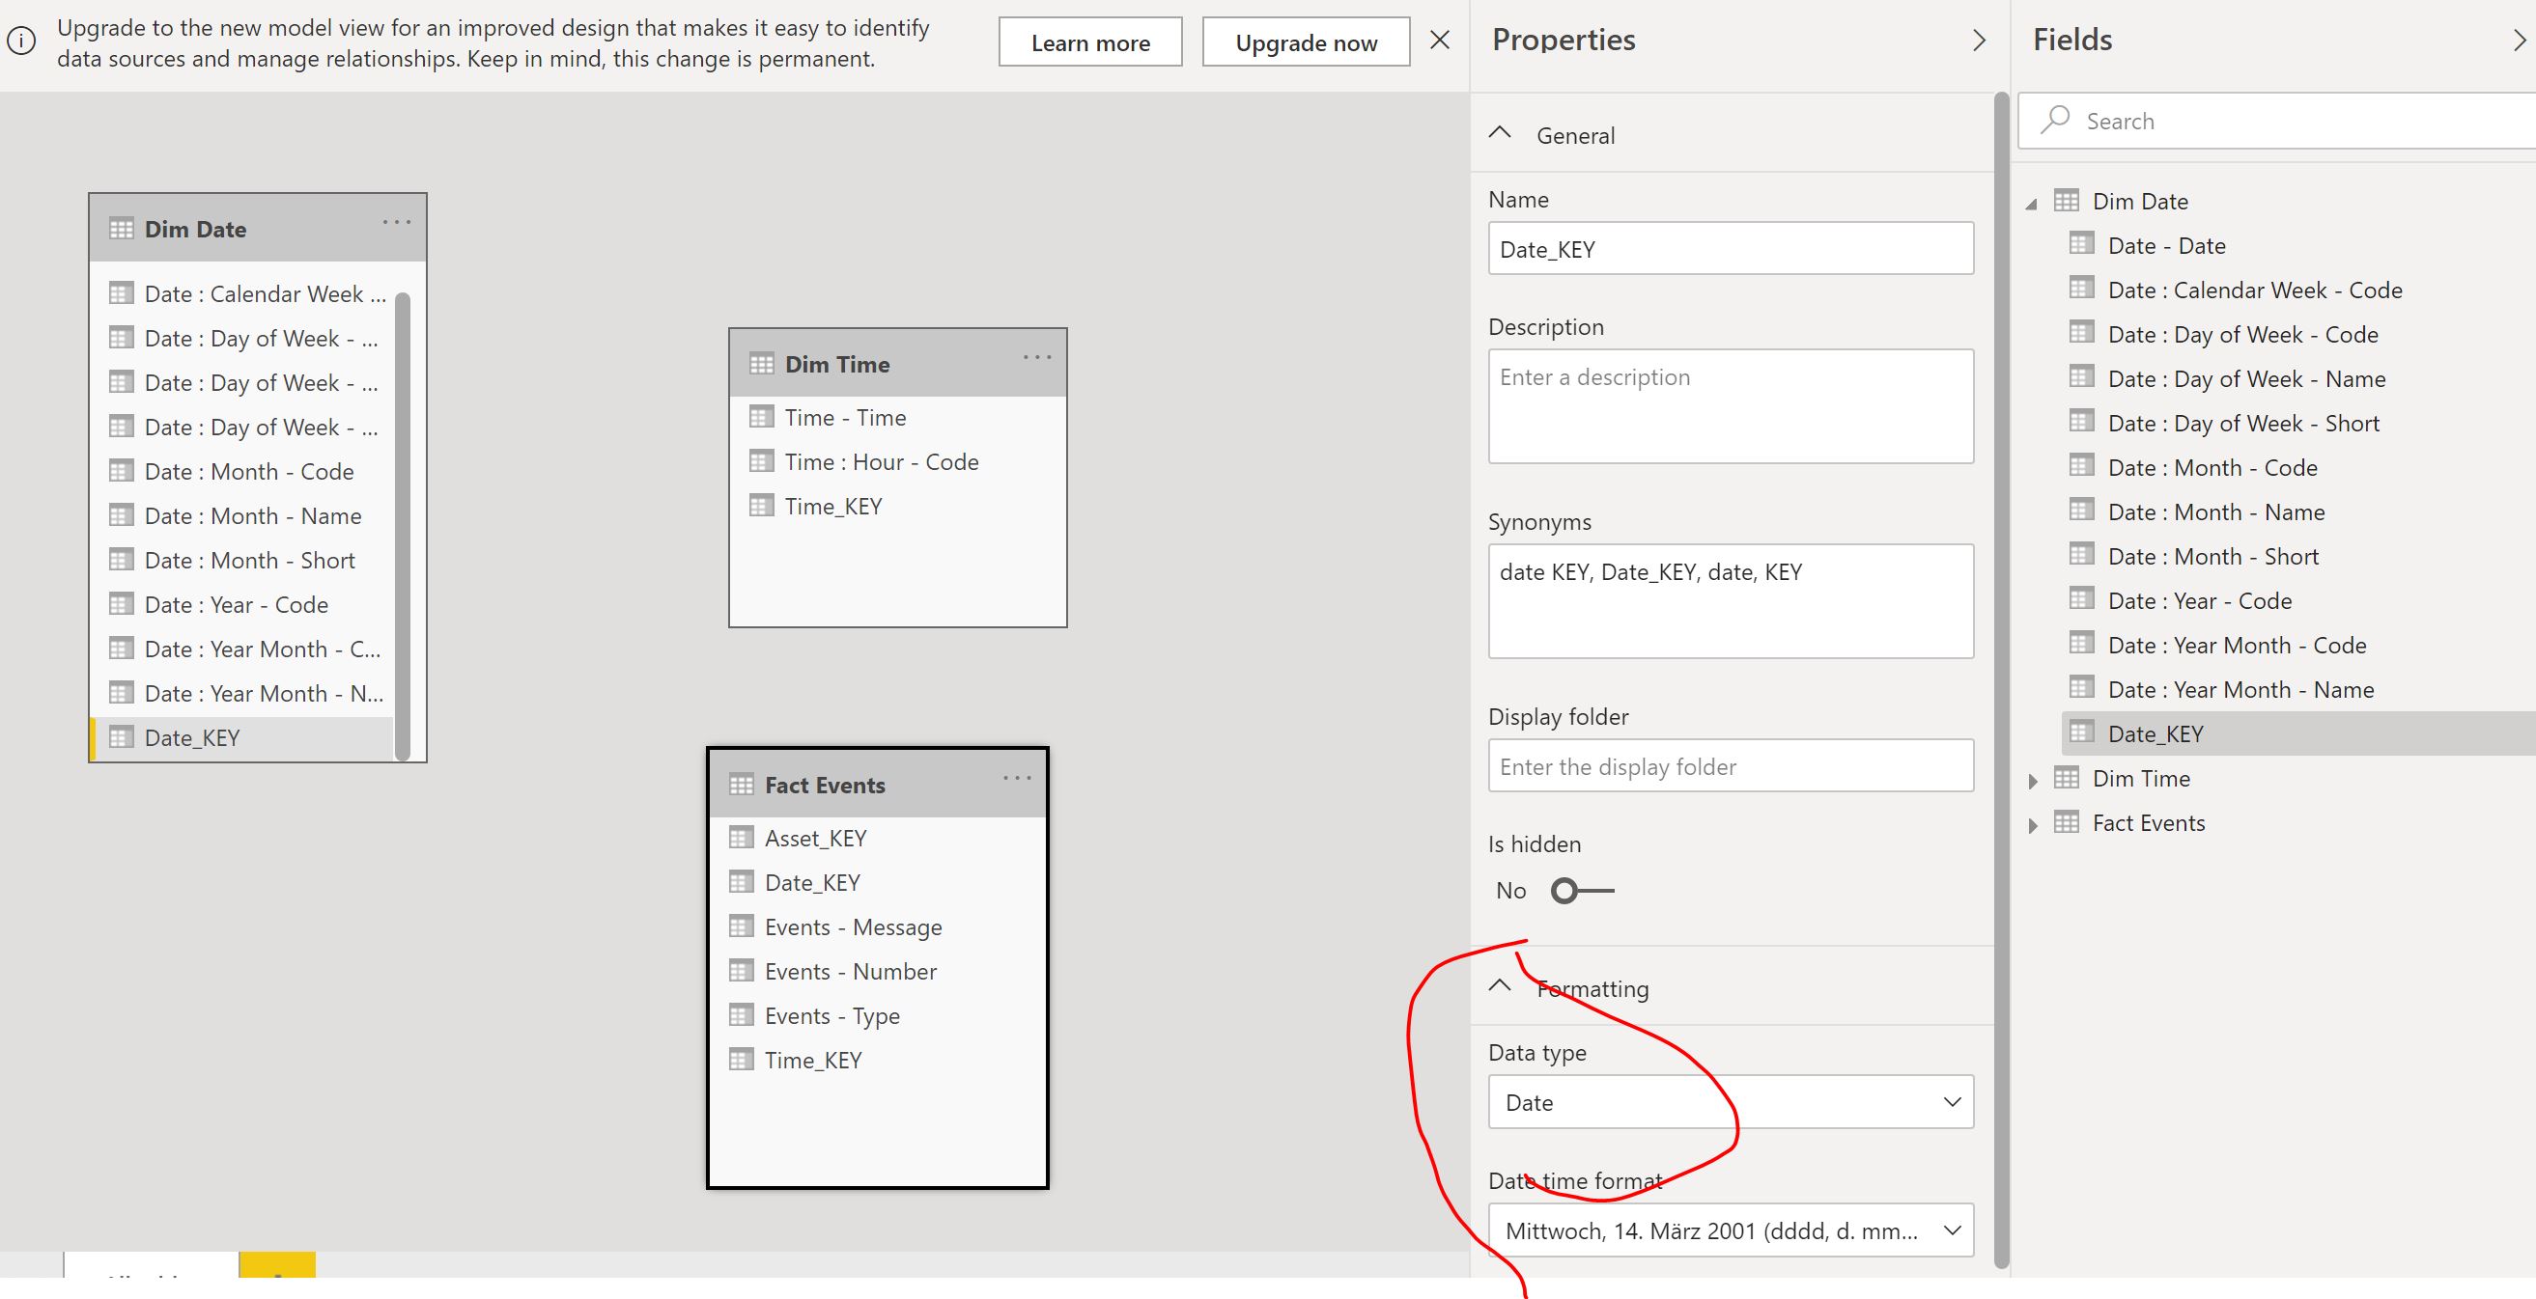Collapse the Properties pane chevron

[x=1980, y=41]
